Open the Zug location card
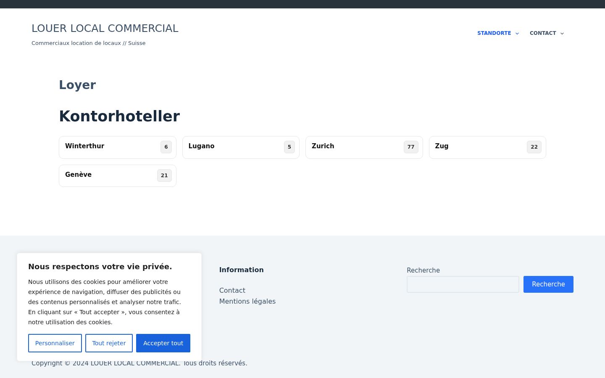Image resolution: width=605 pixels, height=378 pixels. click(x=487, y=147)
